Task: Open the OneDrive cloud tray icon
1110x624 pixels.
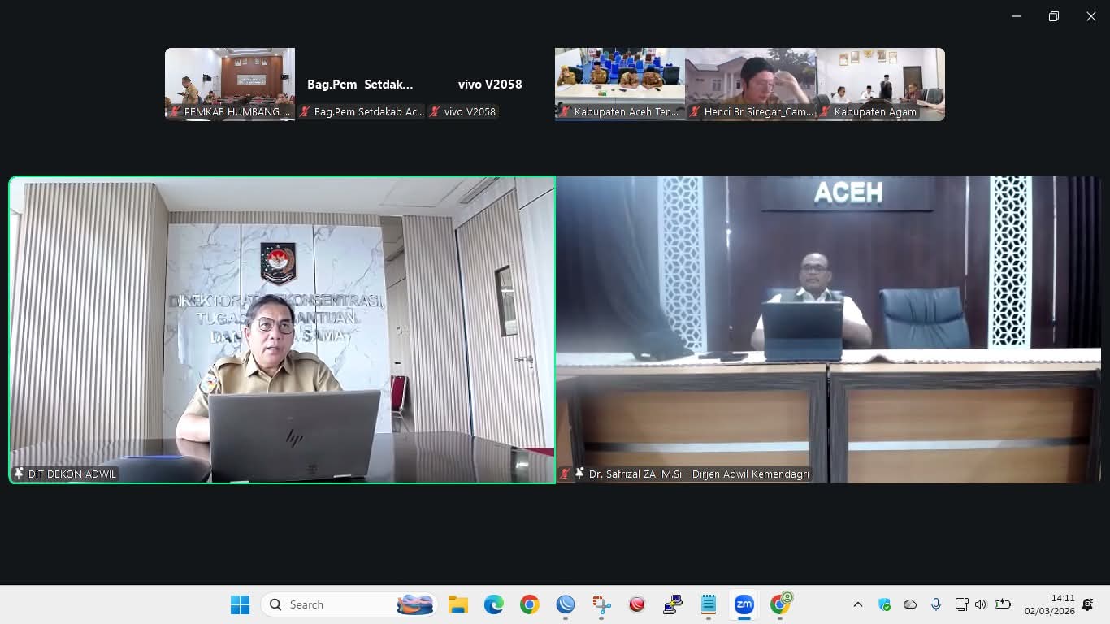Action: click(x=910, y=604)
